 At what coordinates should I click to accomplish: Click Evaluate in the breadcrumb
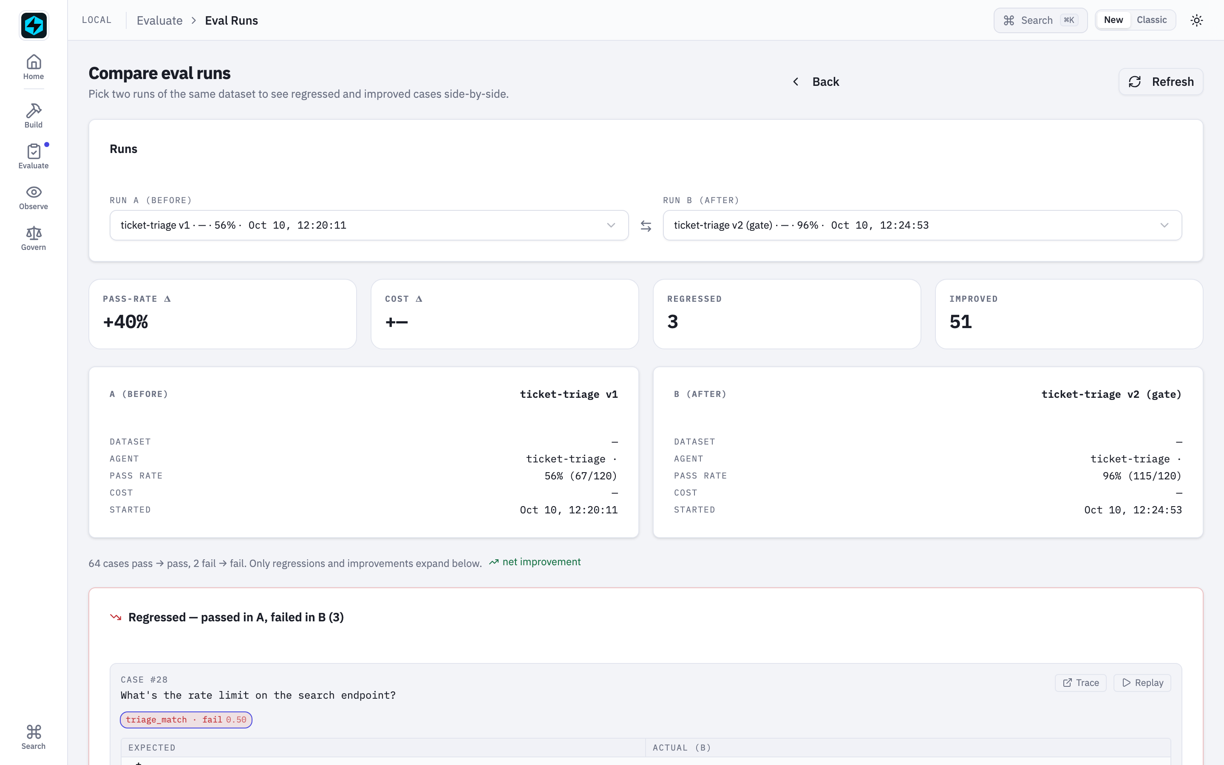(159, 20)
